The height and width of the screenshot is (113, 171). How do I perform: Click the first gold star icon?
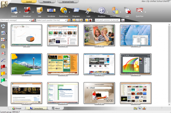(74, 20)
